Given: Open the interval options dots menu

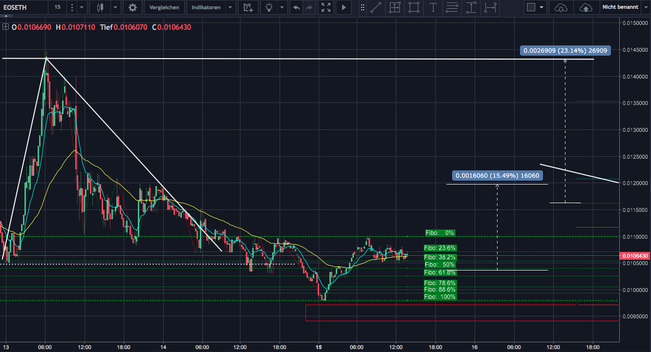Looking at the screenshot, I should pos(72,7).
